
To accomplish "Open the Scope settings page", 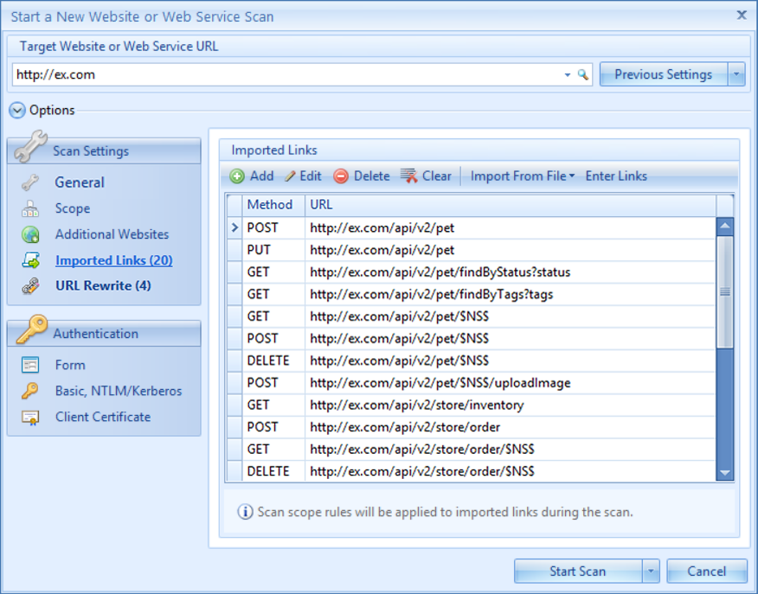I will tap(73, 208).
